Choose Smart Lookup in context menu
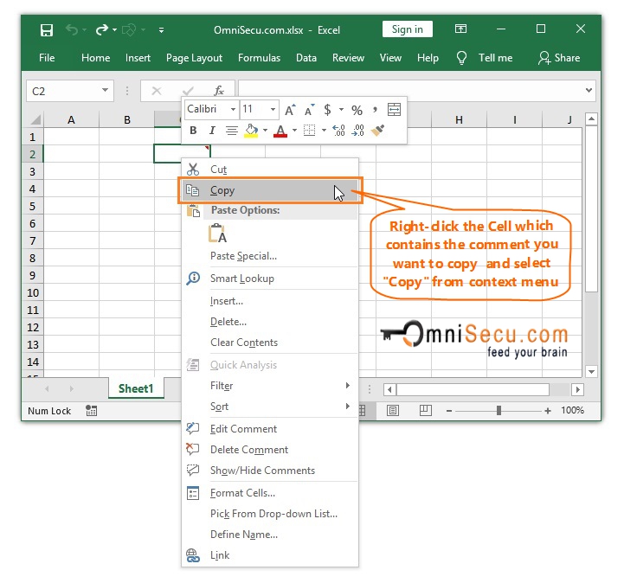 [x=270, y=279]
